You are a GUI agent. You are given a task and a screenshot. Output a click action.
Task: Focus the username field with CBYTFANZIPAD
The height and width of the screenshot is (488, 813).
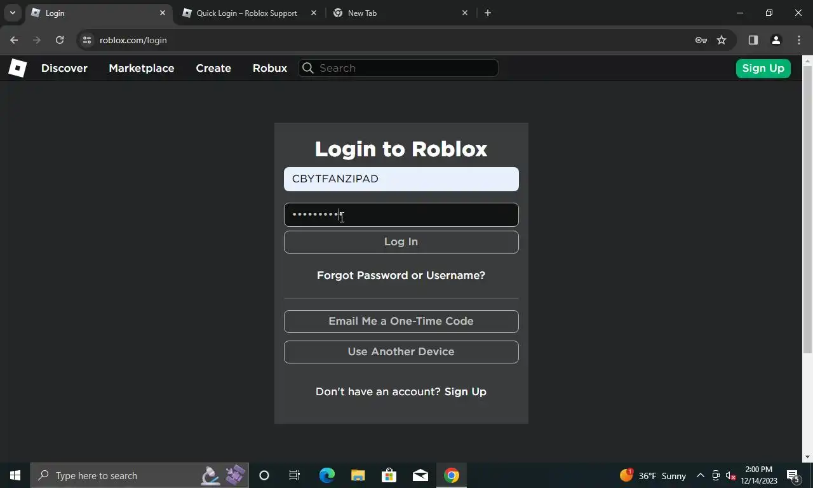pyautogui.click(x=401, y=179)
